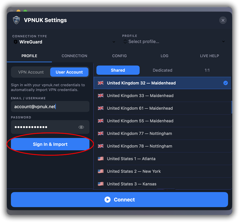This screenshot has height=222, width=239.
Task: Select United Kingdom 55 — Maidenhead server
Action: tap(162, 121)
